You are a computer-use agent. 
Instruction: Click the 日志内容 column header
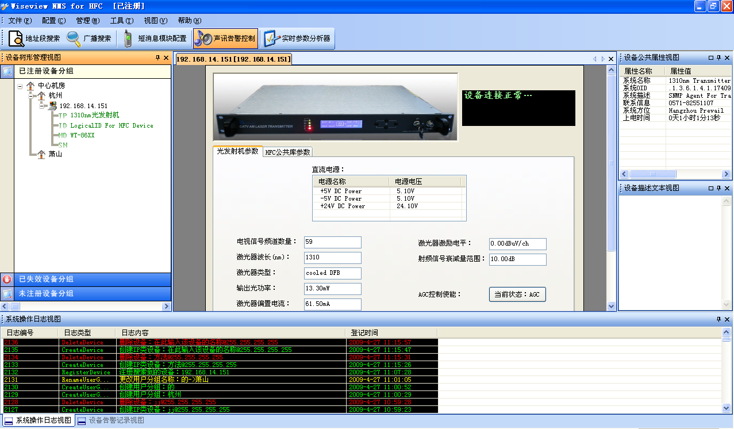(135, 332)
